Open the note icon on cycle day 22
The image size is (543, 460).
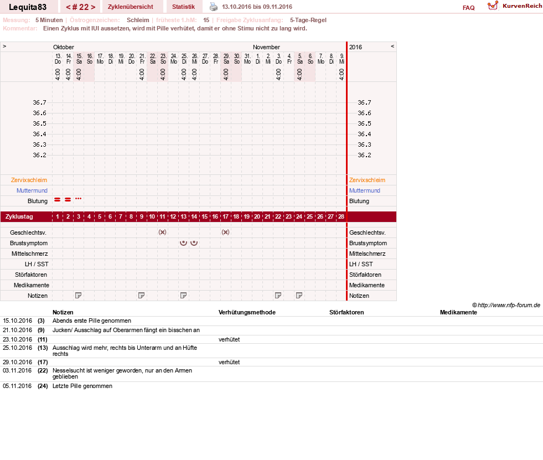[x=278, y=296]
